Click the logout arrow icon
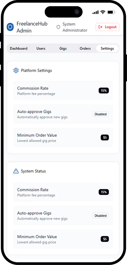Viewport: 127px width, 265px height. (x=101, y=27)
